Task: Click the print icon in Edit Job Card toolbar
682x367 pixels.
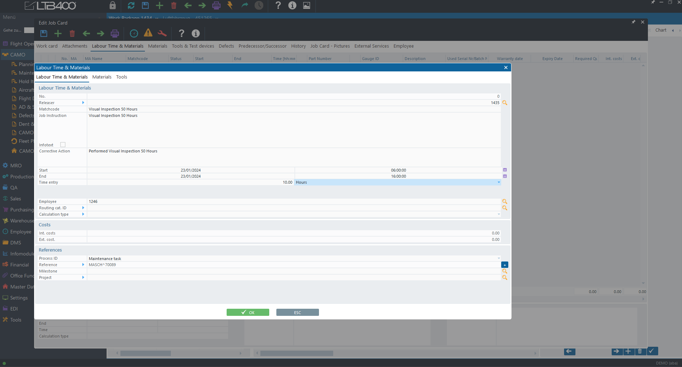Action: [x=115, y=33]
